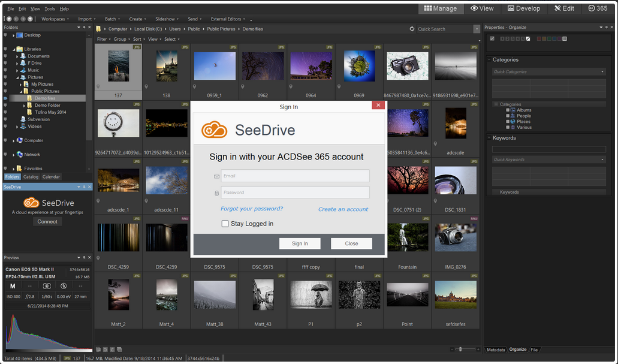The image size is (618, 364).
Task: Click the refresh icon beside Quick Search
Action: (412, 29)
